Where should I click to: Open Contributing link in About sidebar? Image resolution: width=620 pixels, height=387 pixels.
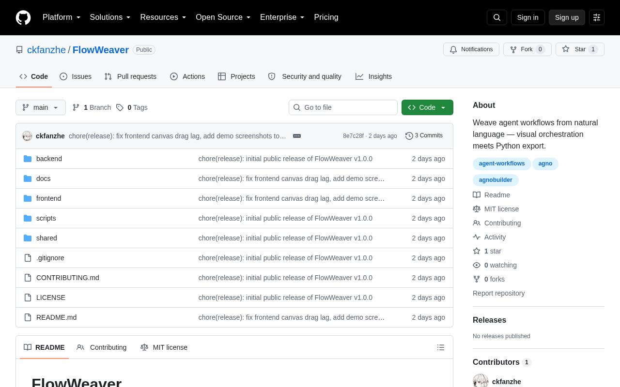click(496, 223)
